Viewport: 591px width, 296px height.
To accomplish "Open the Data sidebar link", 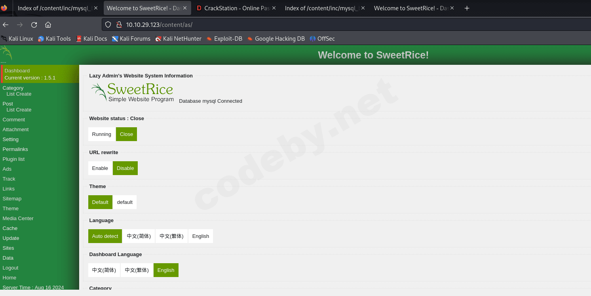I will click(x=8, y=258).
